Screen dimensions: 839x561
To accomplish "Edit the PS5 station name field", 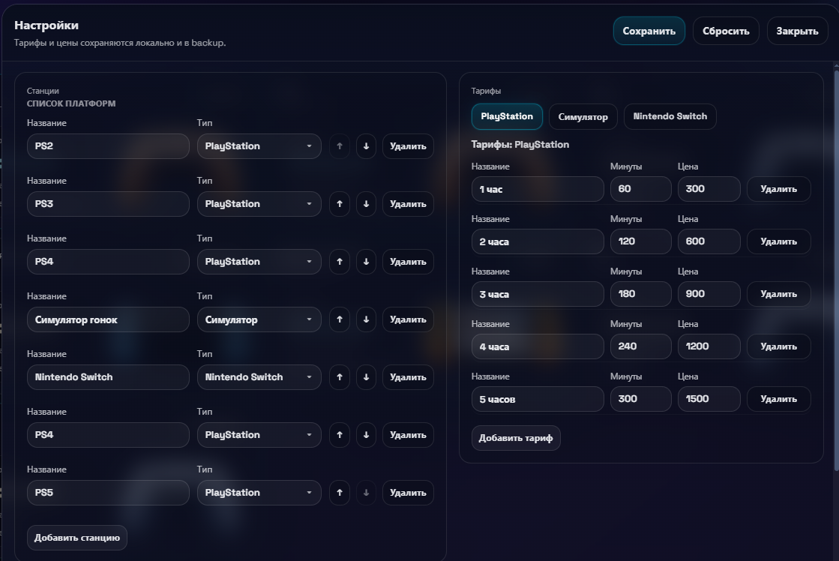I will click(x=108, y=493).
